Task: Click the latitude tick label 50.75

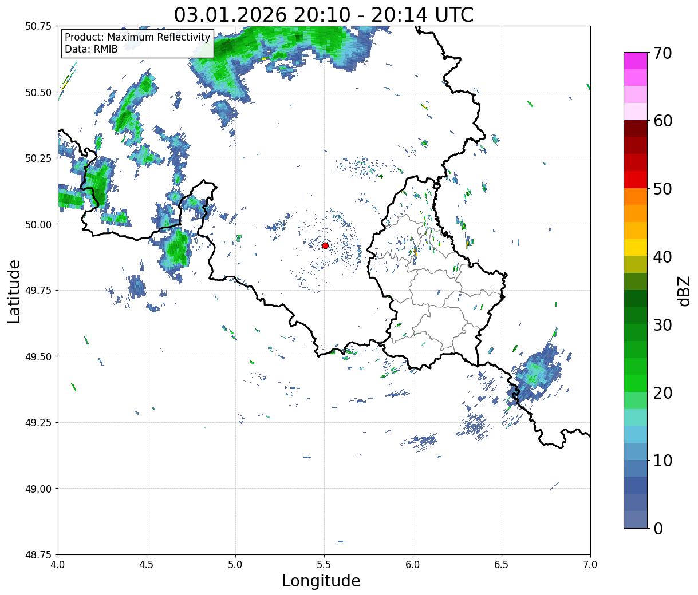Action: pyautogui.click(x=38, y=26)
